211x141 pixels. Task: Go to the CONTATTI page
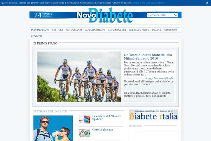coord(37,36)
